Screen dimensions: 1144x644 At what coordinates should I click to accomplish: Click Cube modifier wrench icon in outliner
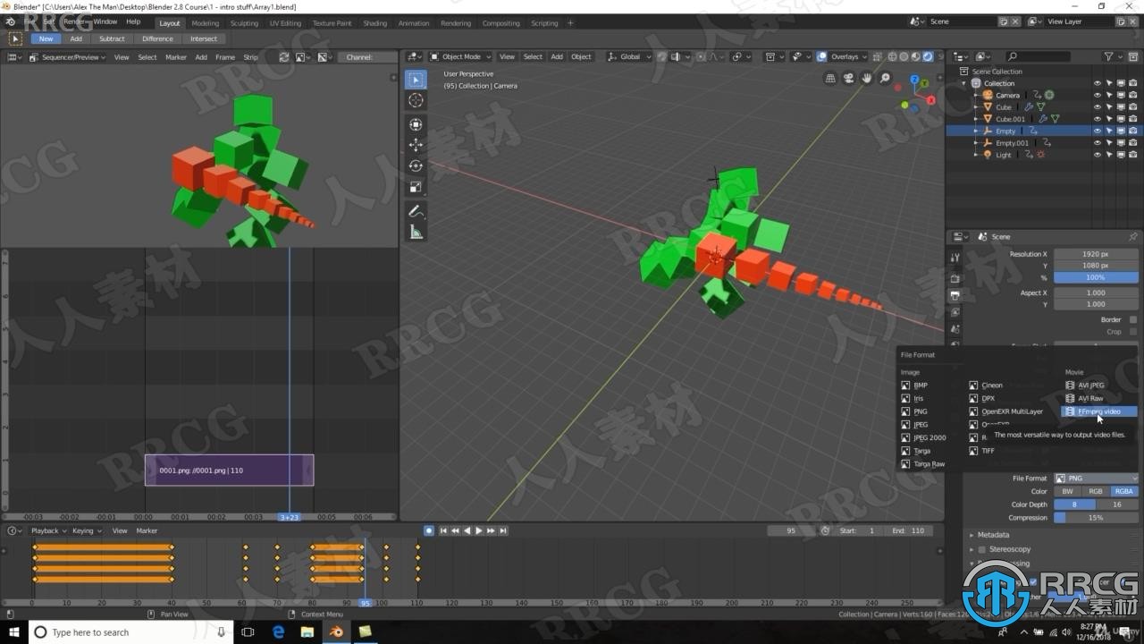coord(1029,107)
